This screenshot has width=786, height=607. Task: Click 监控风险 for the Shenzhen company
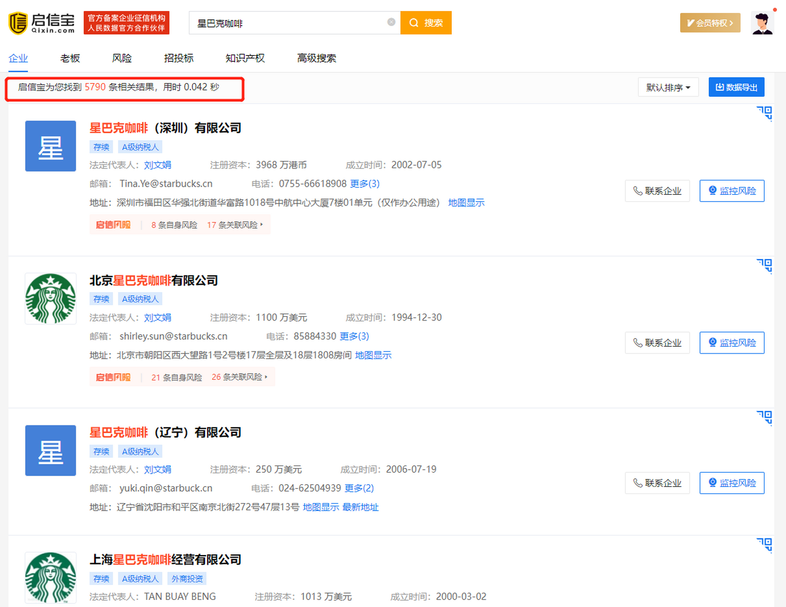point(732,191)
